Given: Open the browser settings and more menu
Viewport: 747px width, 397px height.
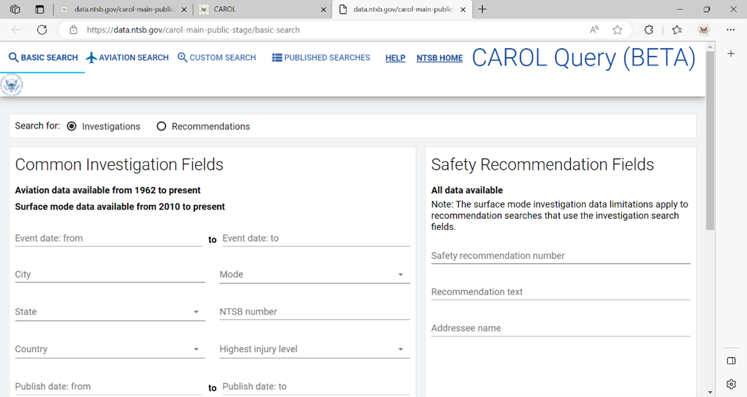Looking at the screenshot, I should tap(730, 30).
